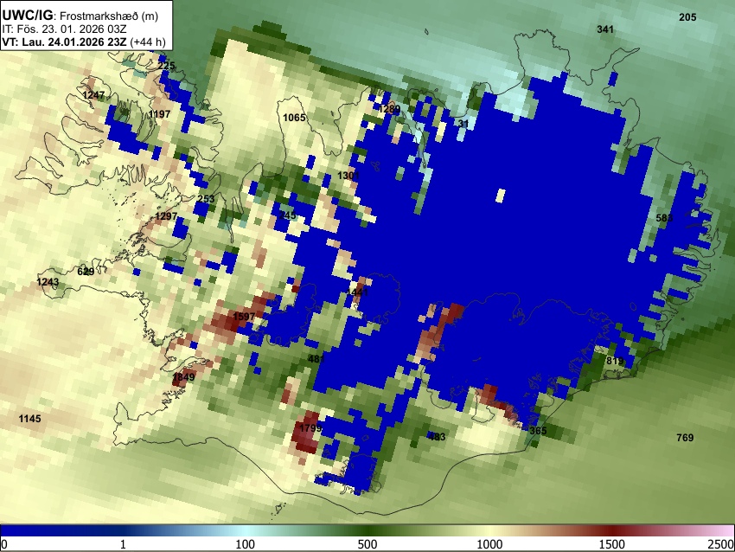Screen dimensions: 735x552
Task: Click the color scale label 0
Action: pos(4,544)
